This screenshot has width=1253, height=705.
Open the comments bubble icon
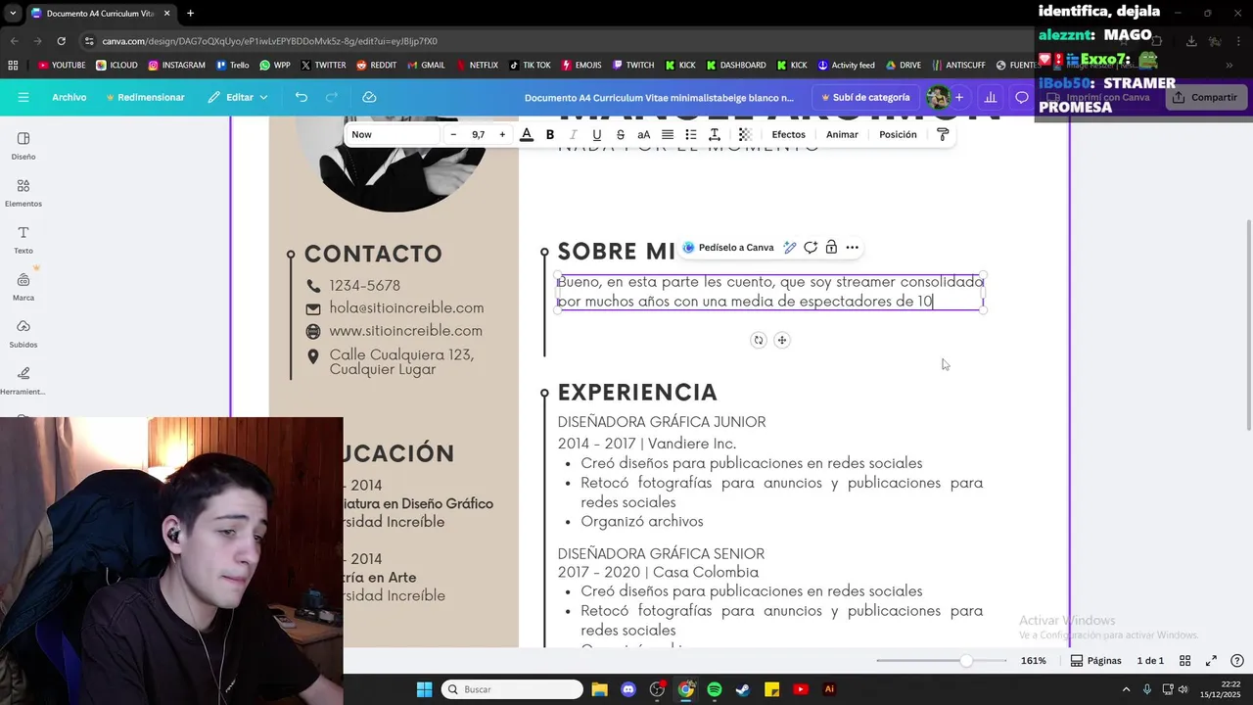(1022, 97)
